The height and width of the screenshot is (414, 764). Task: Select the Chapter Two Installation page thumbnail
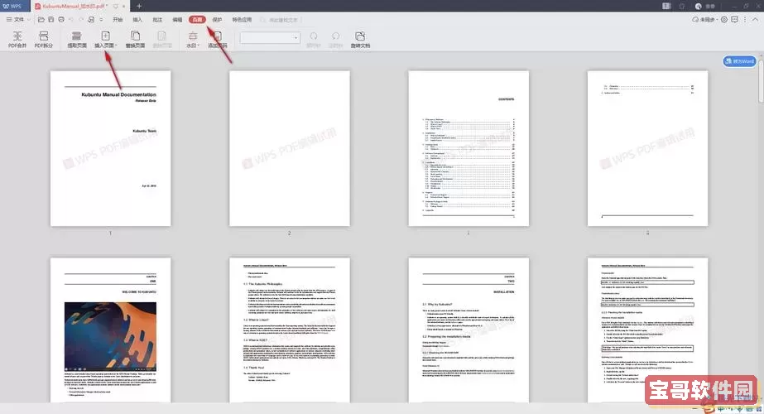[x=468, y=330]
